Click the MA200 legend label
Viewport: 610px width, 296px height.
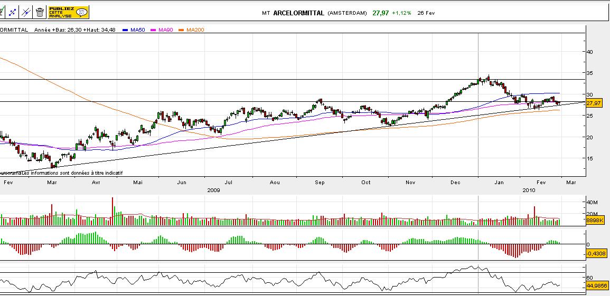195,30
